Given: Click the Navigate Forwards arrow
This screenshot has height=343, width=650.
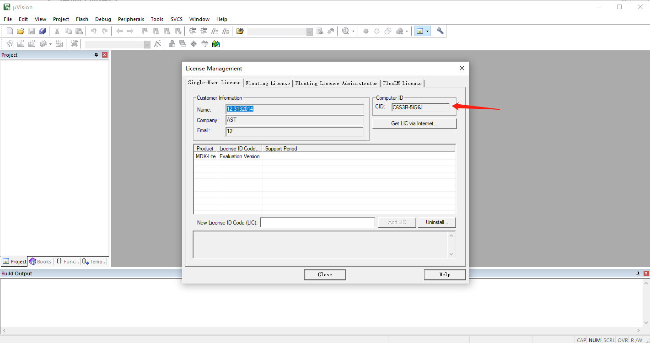Looking at the screenshot, I should click(130, 31).
